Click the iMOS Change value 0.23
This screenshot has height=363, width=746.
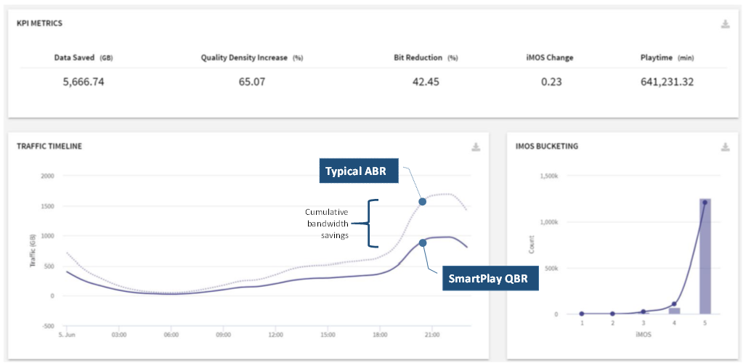point(552,82)
